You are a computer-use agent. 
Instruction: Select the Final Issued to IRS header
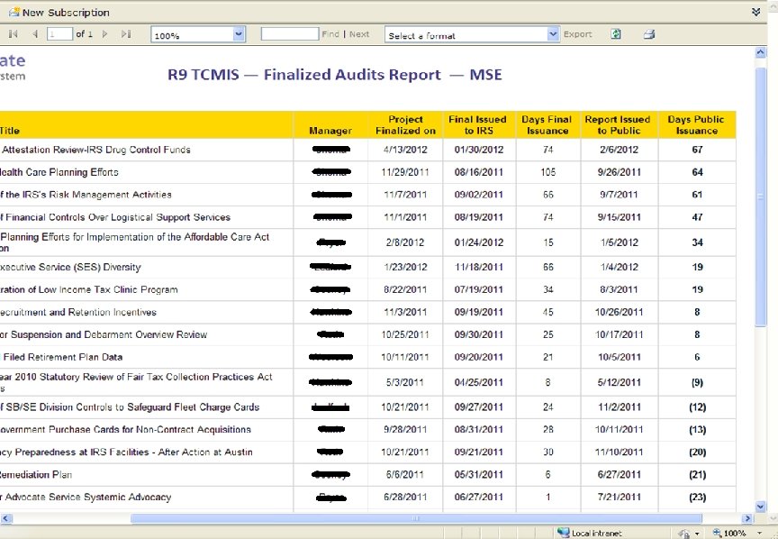478,124
